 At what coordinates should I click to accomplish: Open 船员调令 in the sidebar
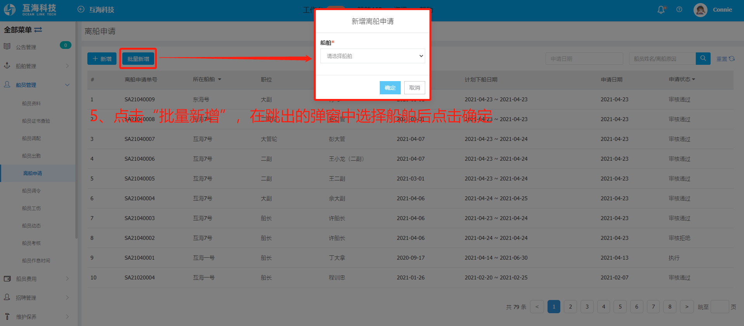tap(31, 191)
